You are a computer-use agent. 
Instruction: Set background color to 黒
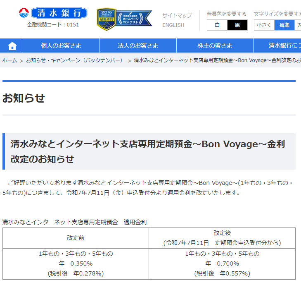[237, 25]
